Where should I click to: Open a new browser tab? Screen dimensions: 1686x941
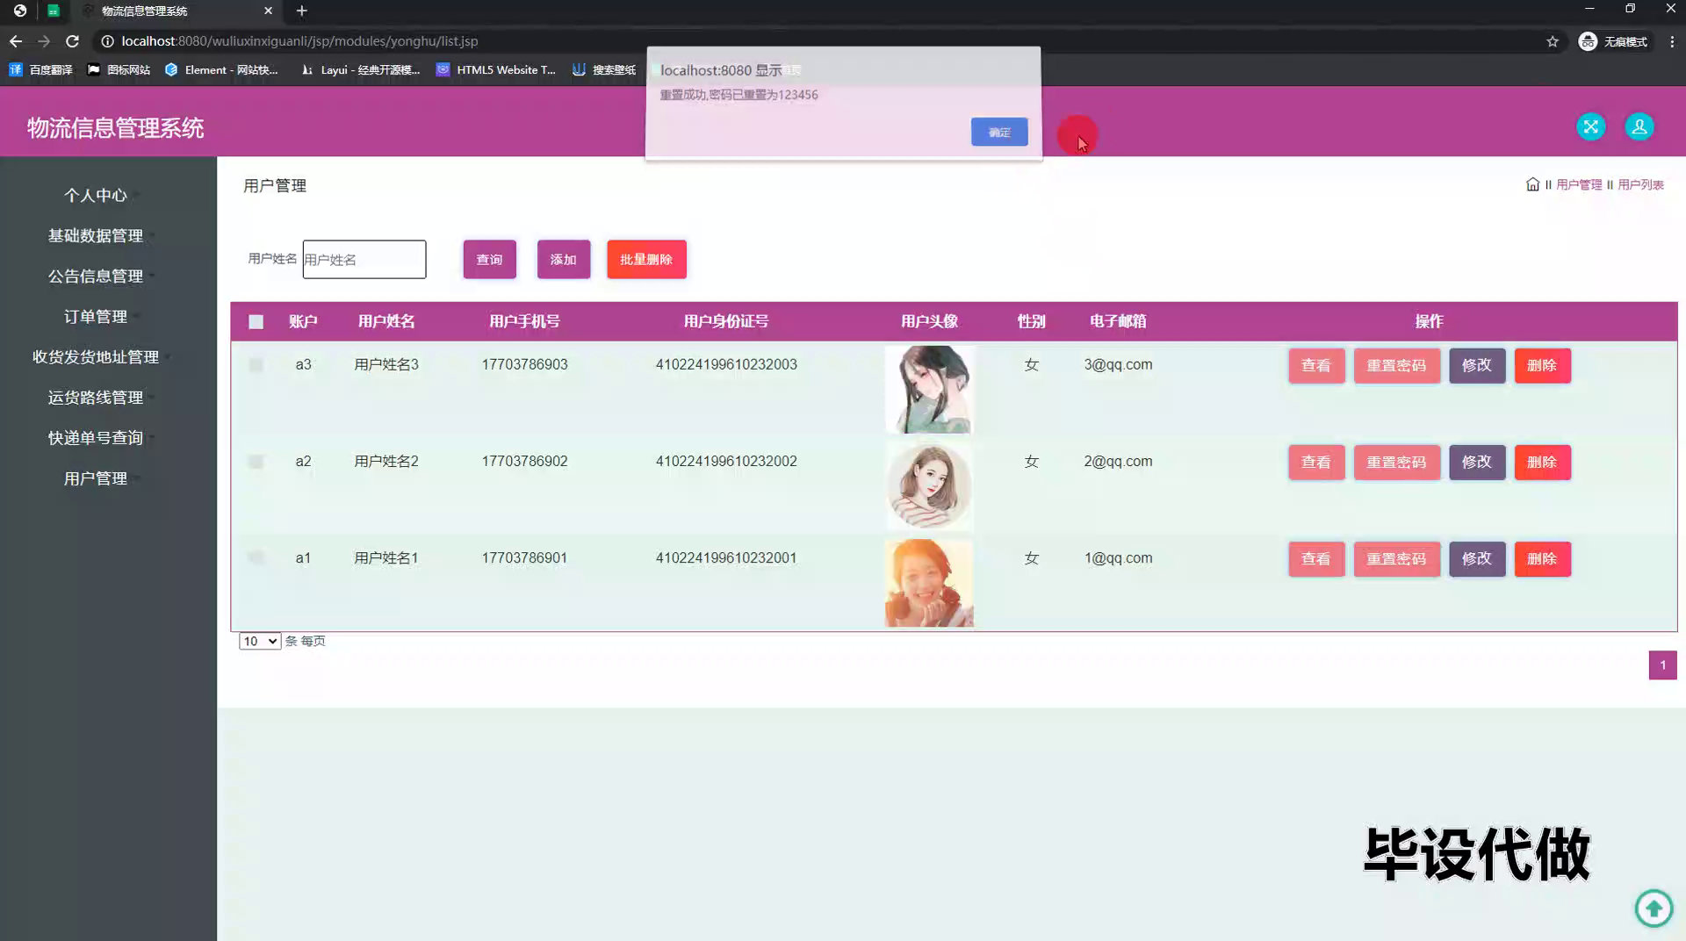pyautogui.click(x=301, y=11)
